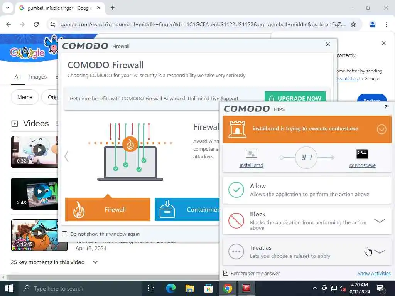Go to previous slide in COMODO welcome carousel
The image size is (395, 296).
(x=66, y=156)
